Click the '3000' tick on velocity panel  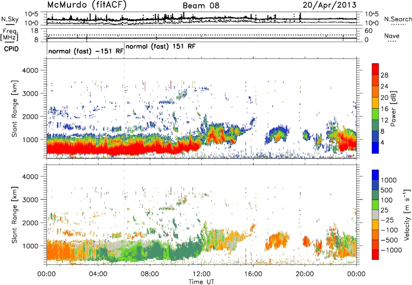tap(30, 200)
